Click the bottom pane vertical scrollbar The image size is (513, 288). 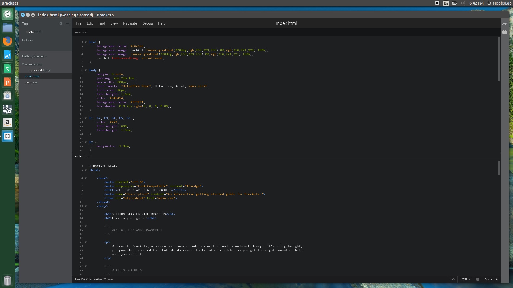[499, 168]
